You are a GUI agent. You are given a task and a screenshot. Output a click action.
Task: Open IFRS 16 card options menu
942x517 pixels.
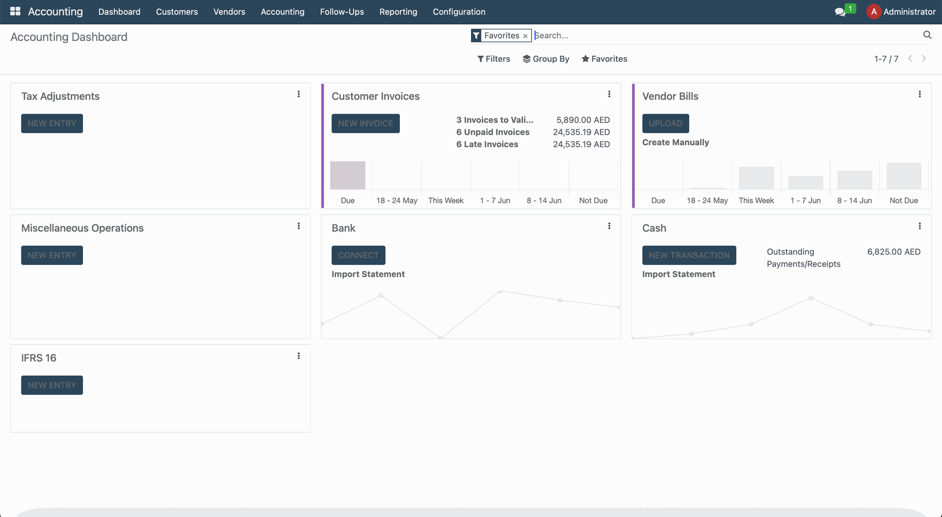click(x=298, y=356)
